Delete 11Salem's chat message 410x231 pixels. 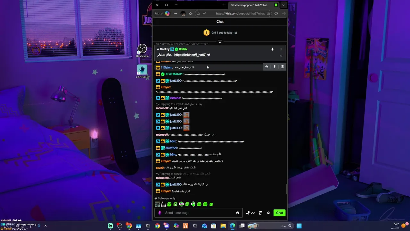[282, 67]
